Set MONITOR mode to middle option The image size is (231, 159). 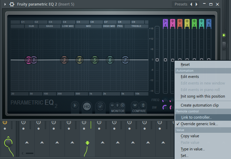pyautogui.click(x=117, y=105)
